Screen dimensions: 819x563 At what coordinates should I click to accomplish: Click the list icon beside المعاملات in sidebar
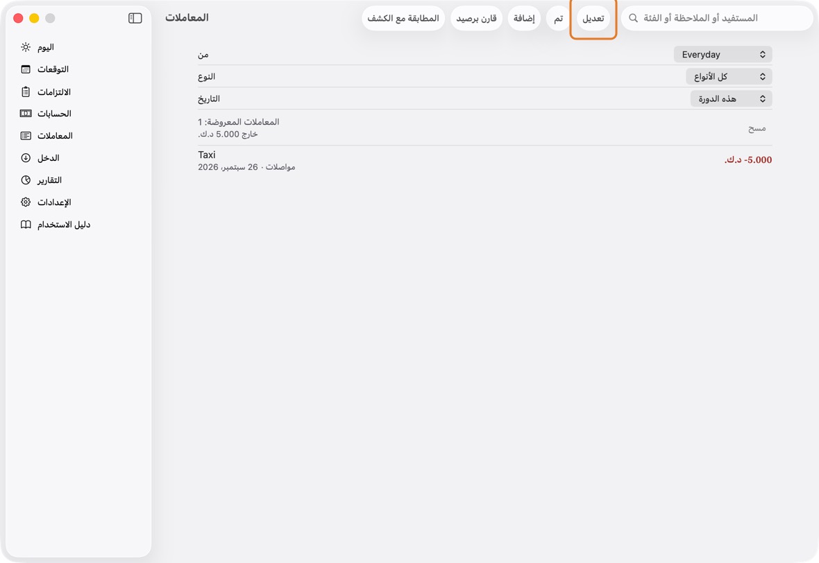point(26,136)
